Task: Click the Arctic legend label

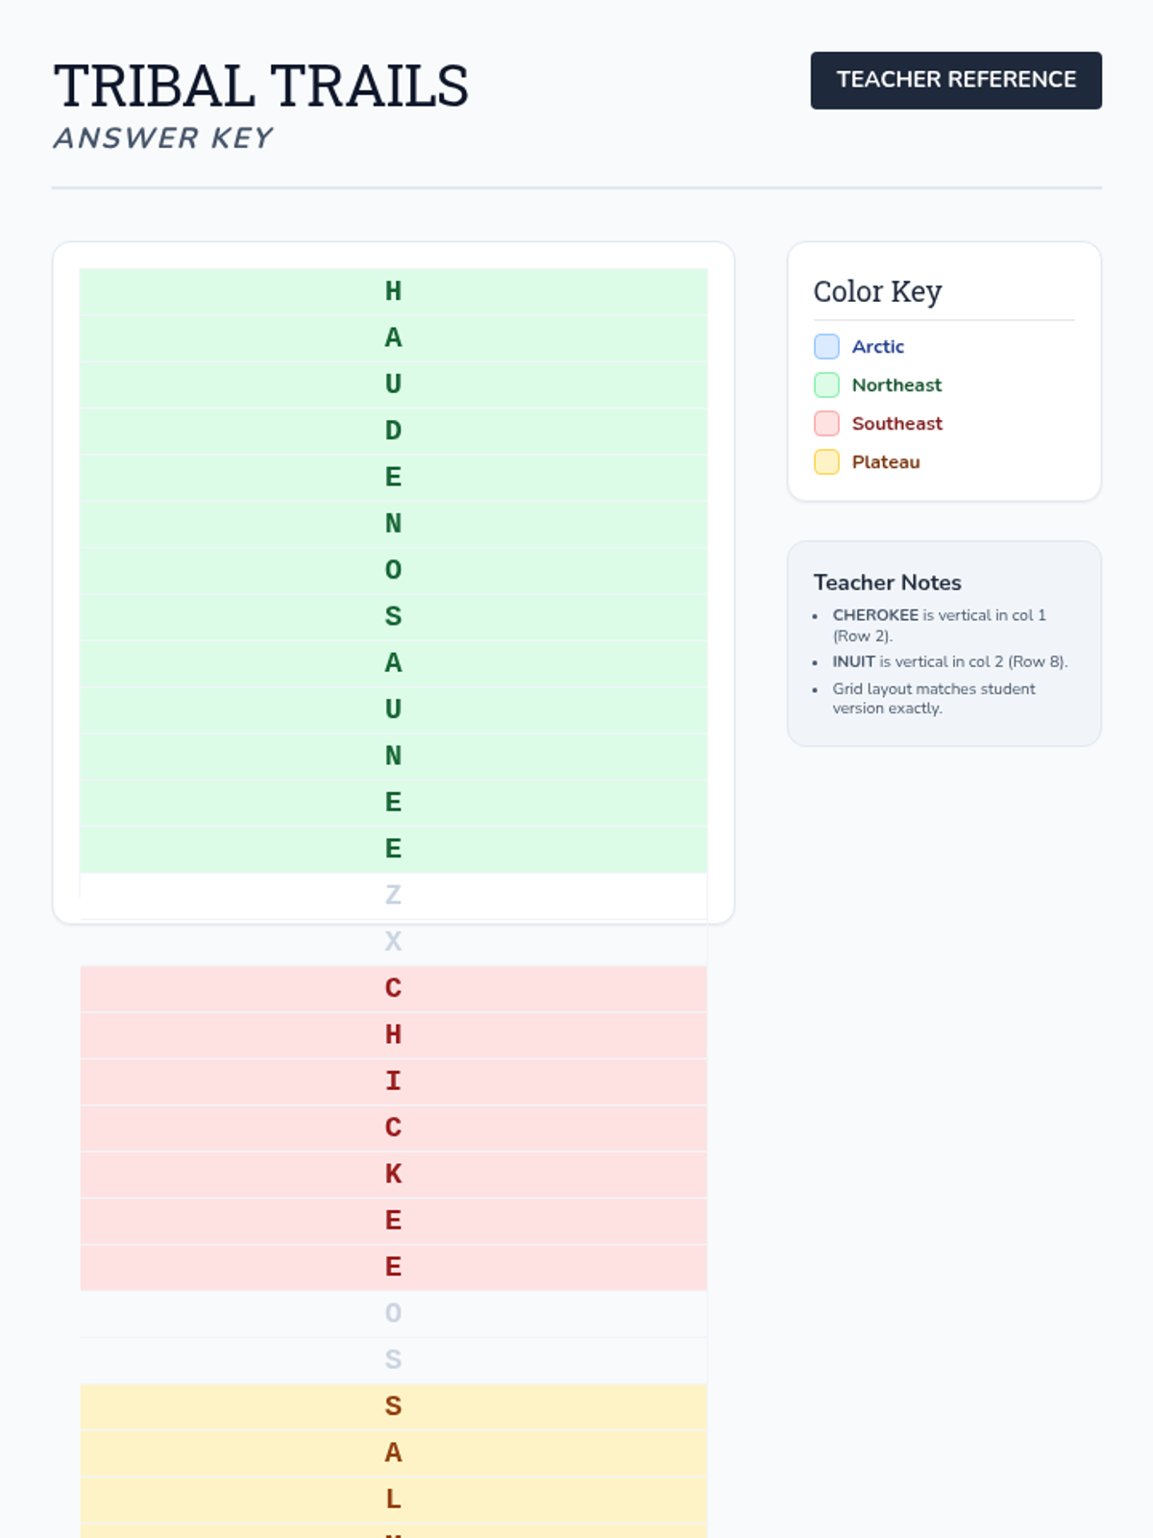Action: click(x=877, y=347)
